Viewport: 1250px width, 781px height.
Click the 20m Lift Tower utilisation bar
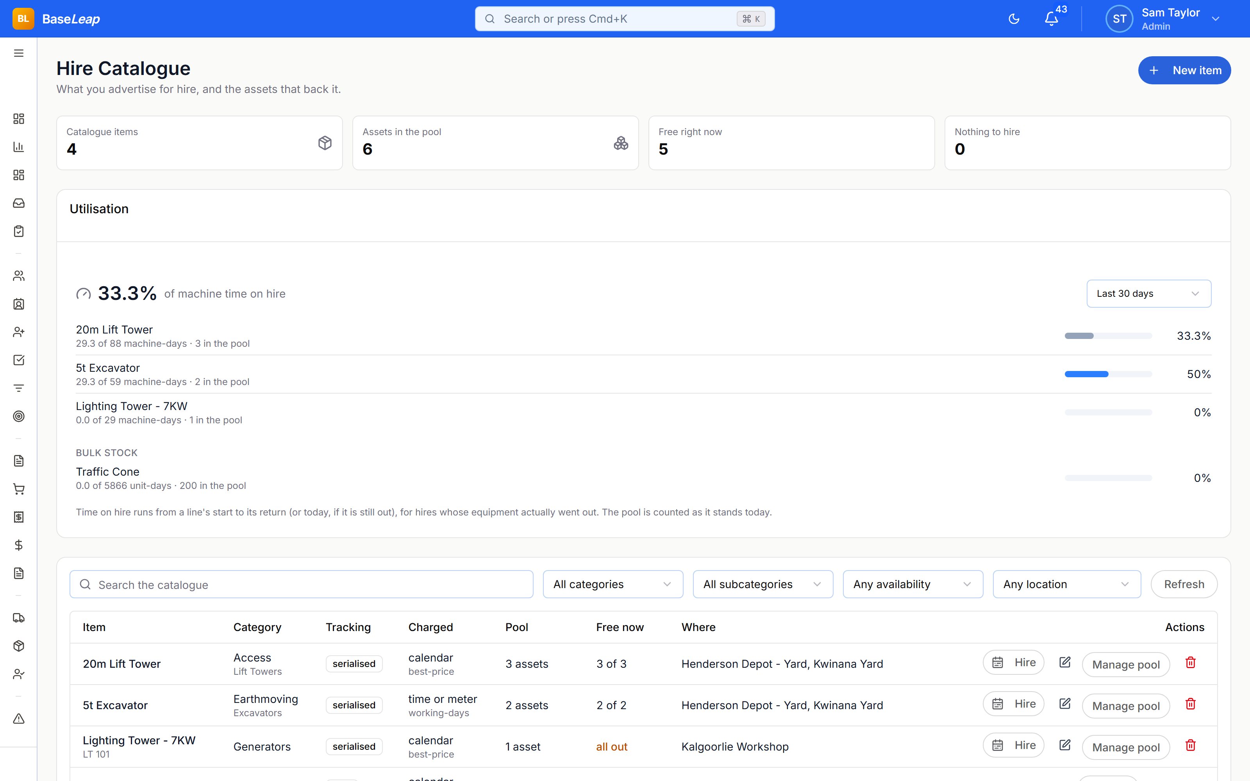[1109, 336]
